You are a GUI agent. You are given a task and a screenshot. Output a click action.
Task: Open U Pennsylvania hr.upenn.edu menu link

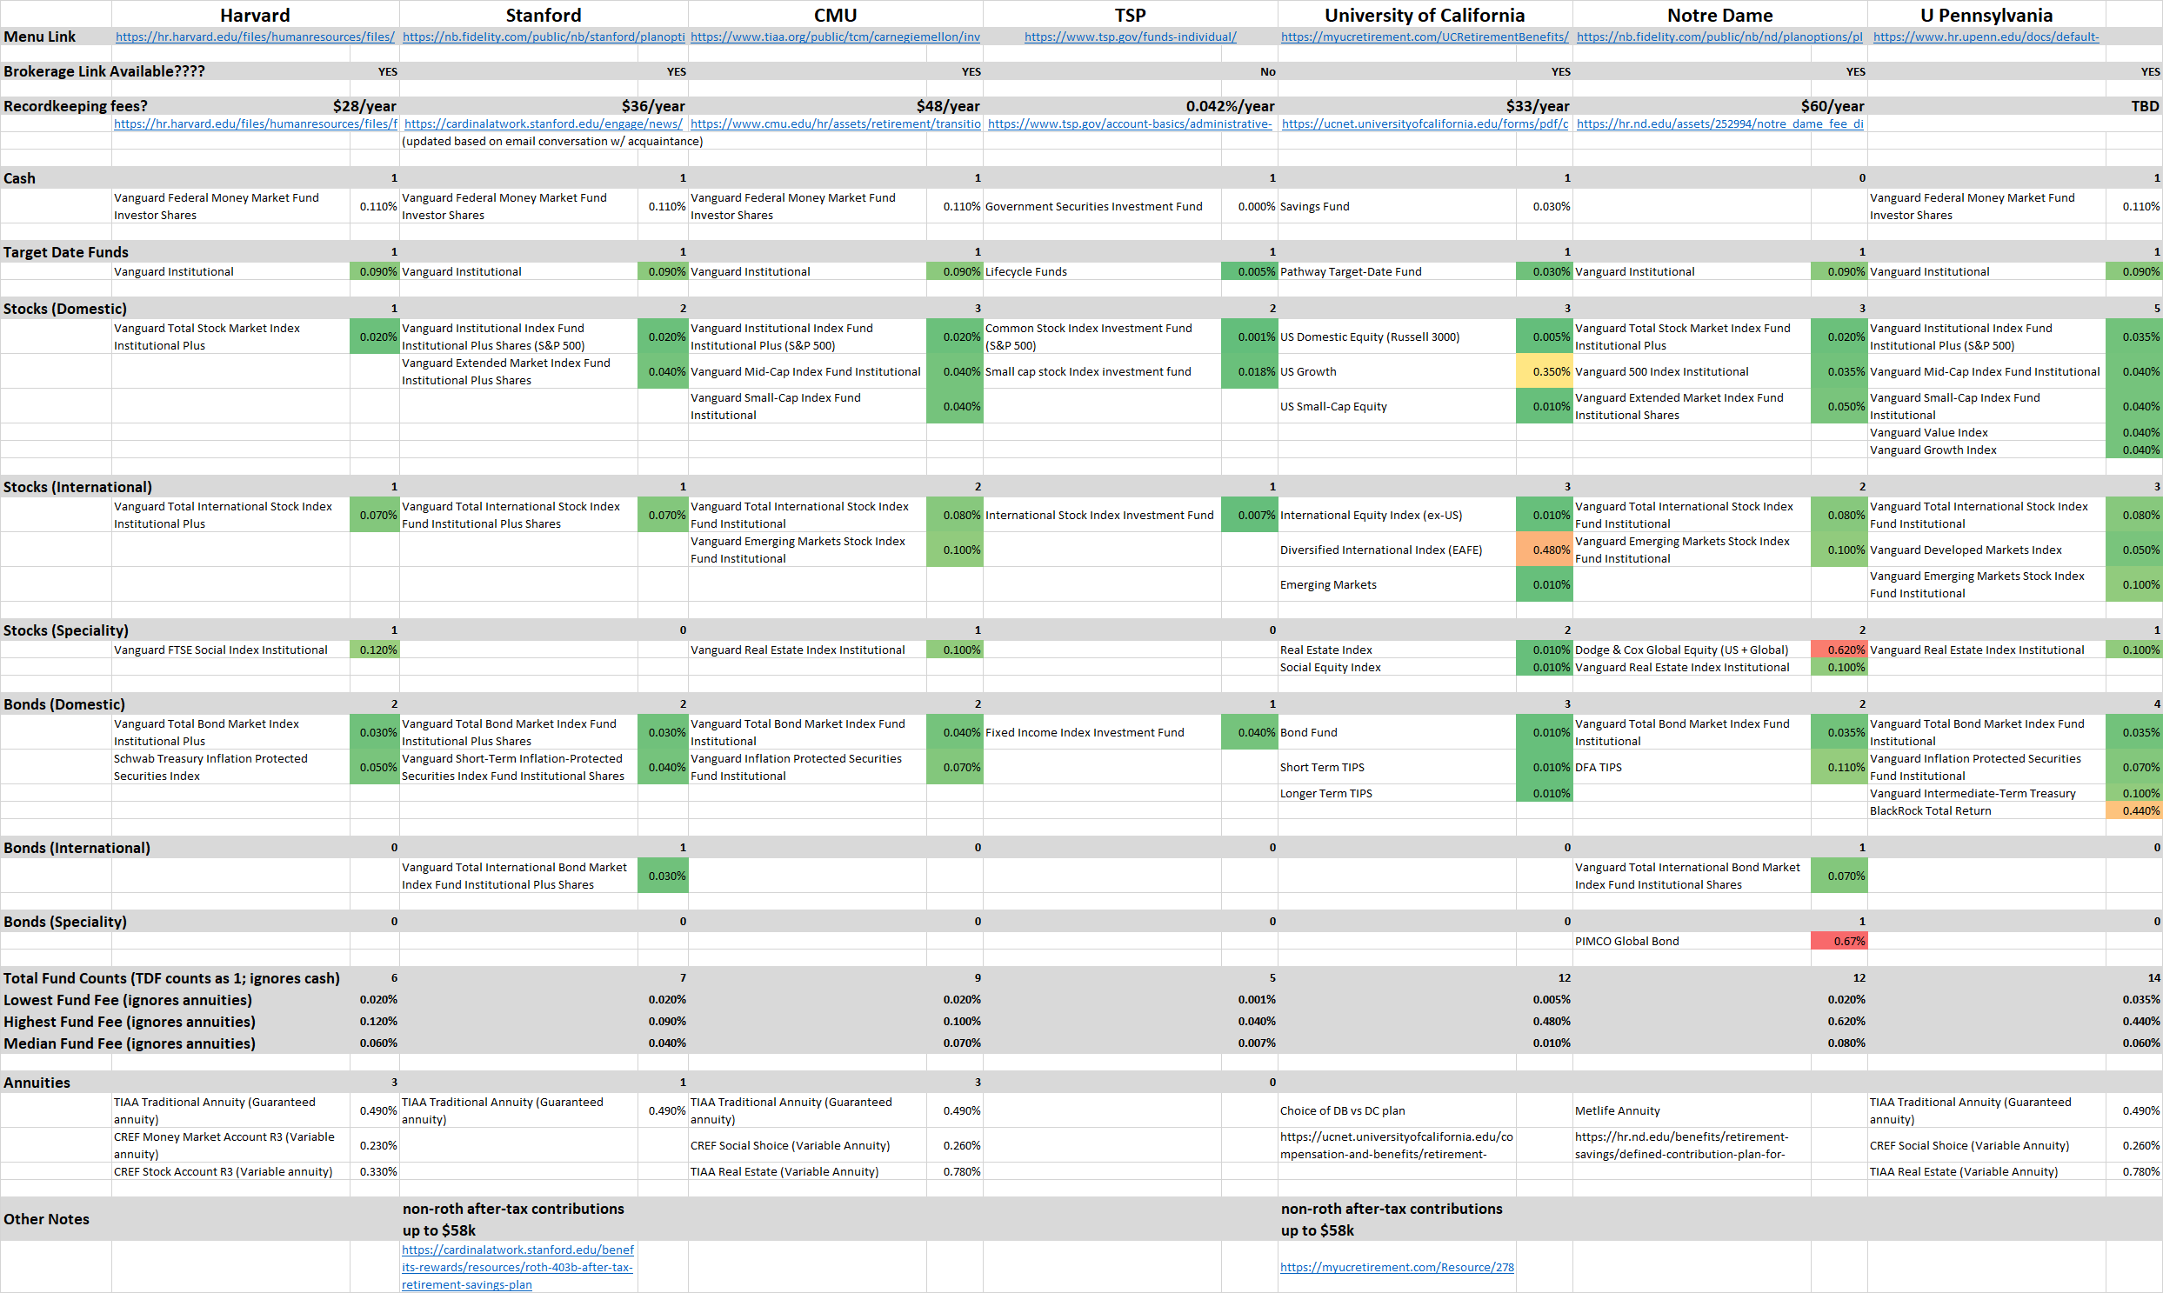(x=1986, y=37)
